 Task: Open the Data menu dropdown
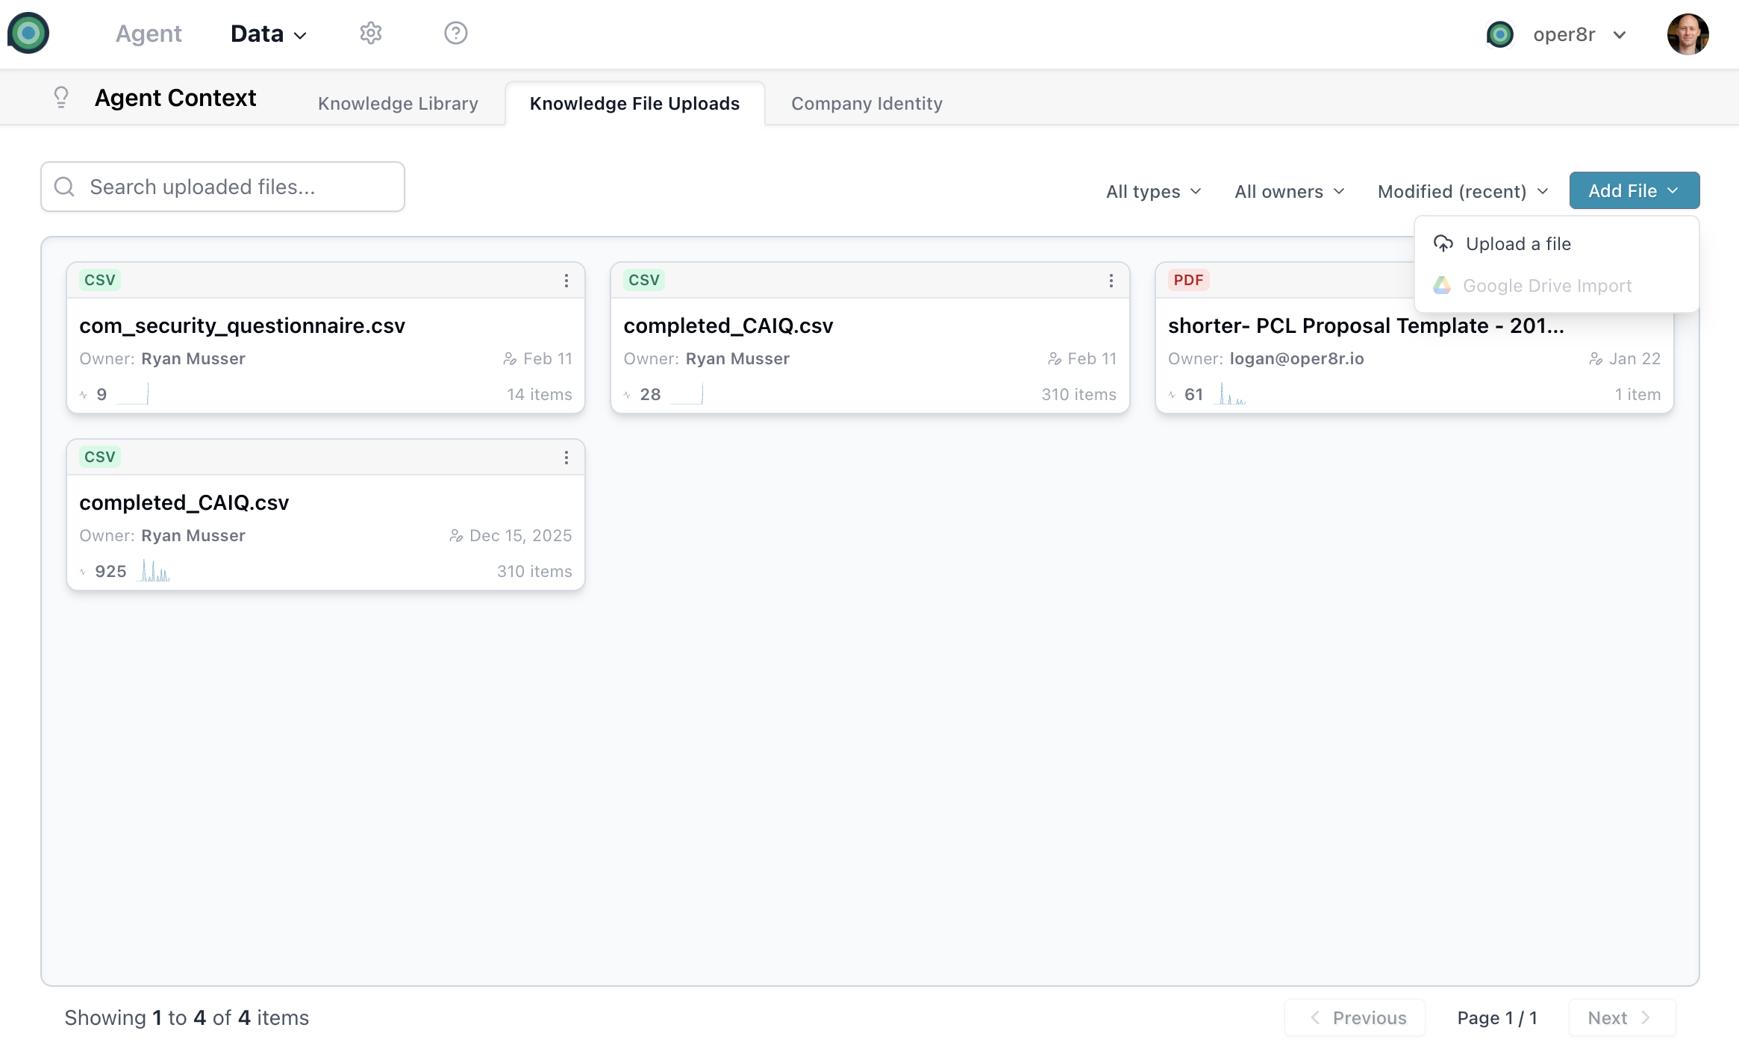(268, 34)
